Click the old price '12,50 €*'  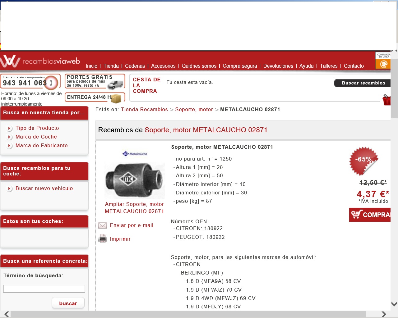pos(373,183)
